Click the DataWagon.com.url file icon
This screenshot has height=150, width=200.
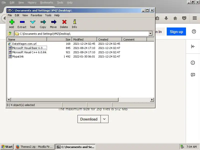10,44
